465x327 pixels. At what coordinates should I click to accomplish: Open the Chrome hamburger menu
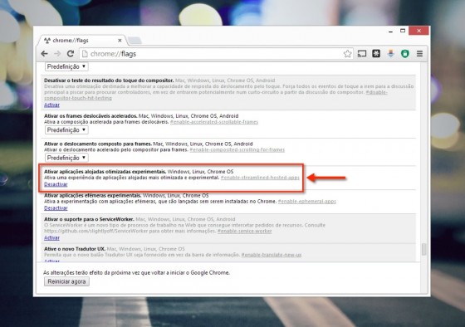tap(419, 54)
